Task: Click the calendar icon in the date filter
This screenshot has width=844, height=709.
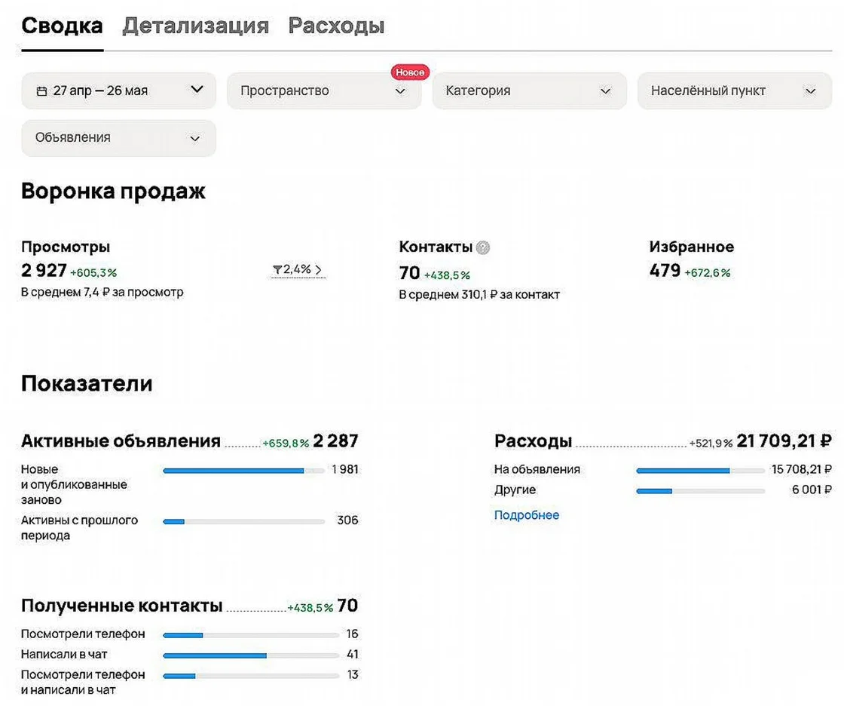Action: point(41,91)
